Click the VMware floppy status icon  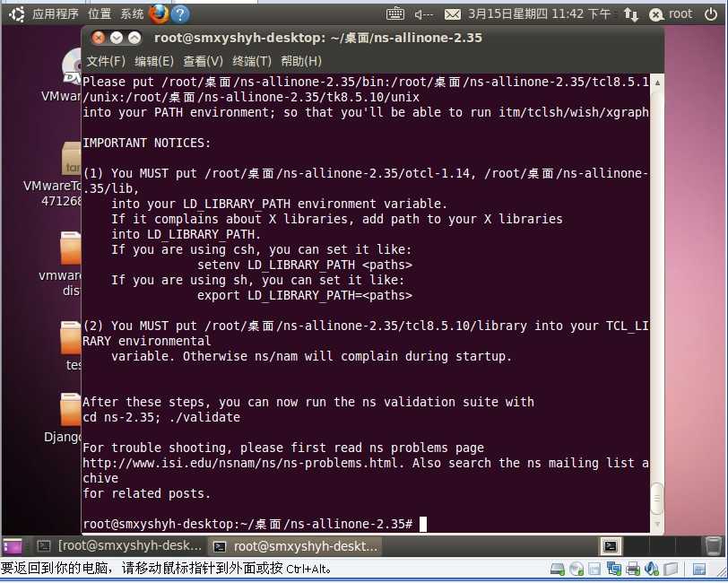[x=594, y=569]
